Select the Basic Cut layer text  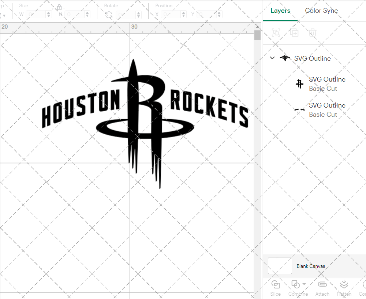tap(323, 89)
